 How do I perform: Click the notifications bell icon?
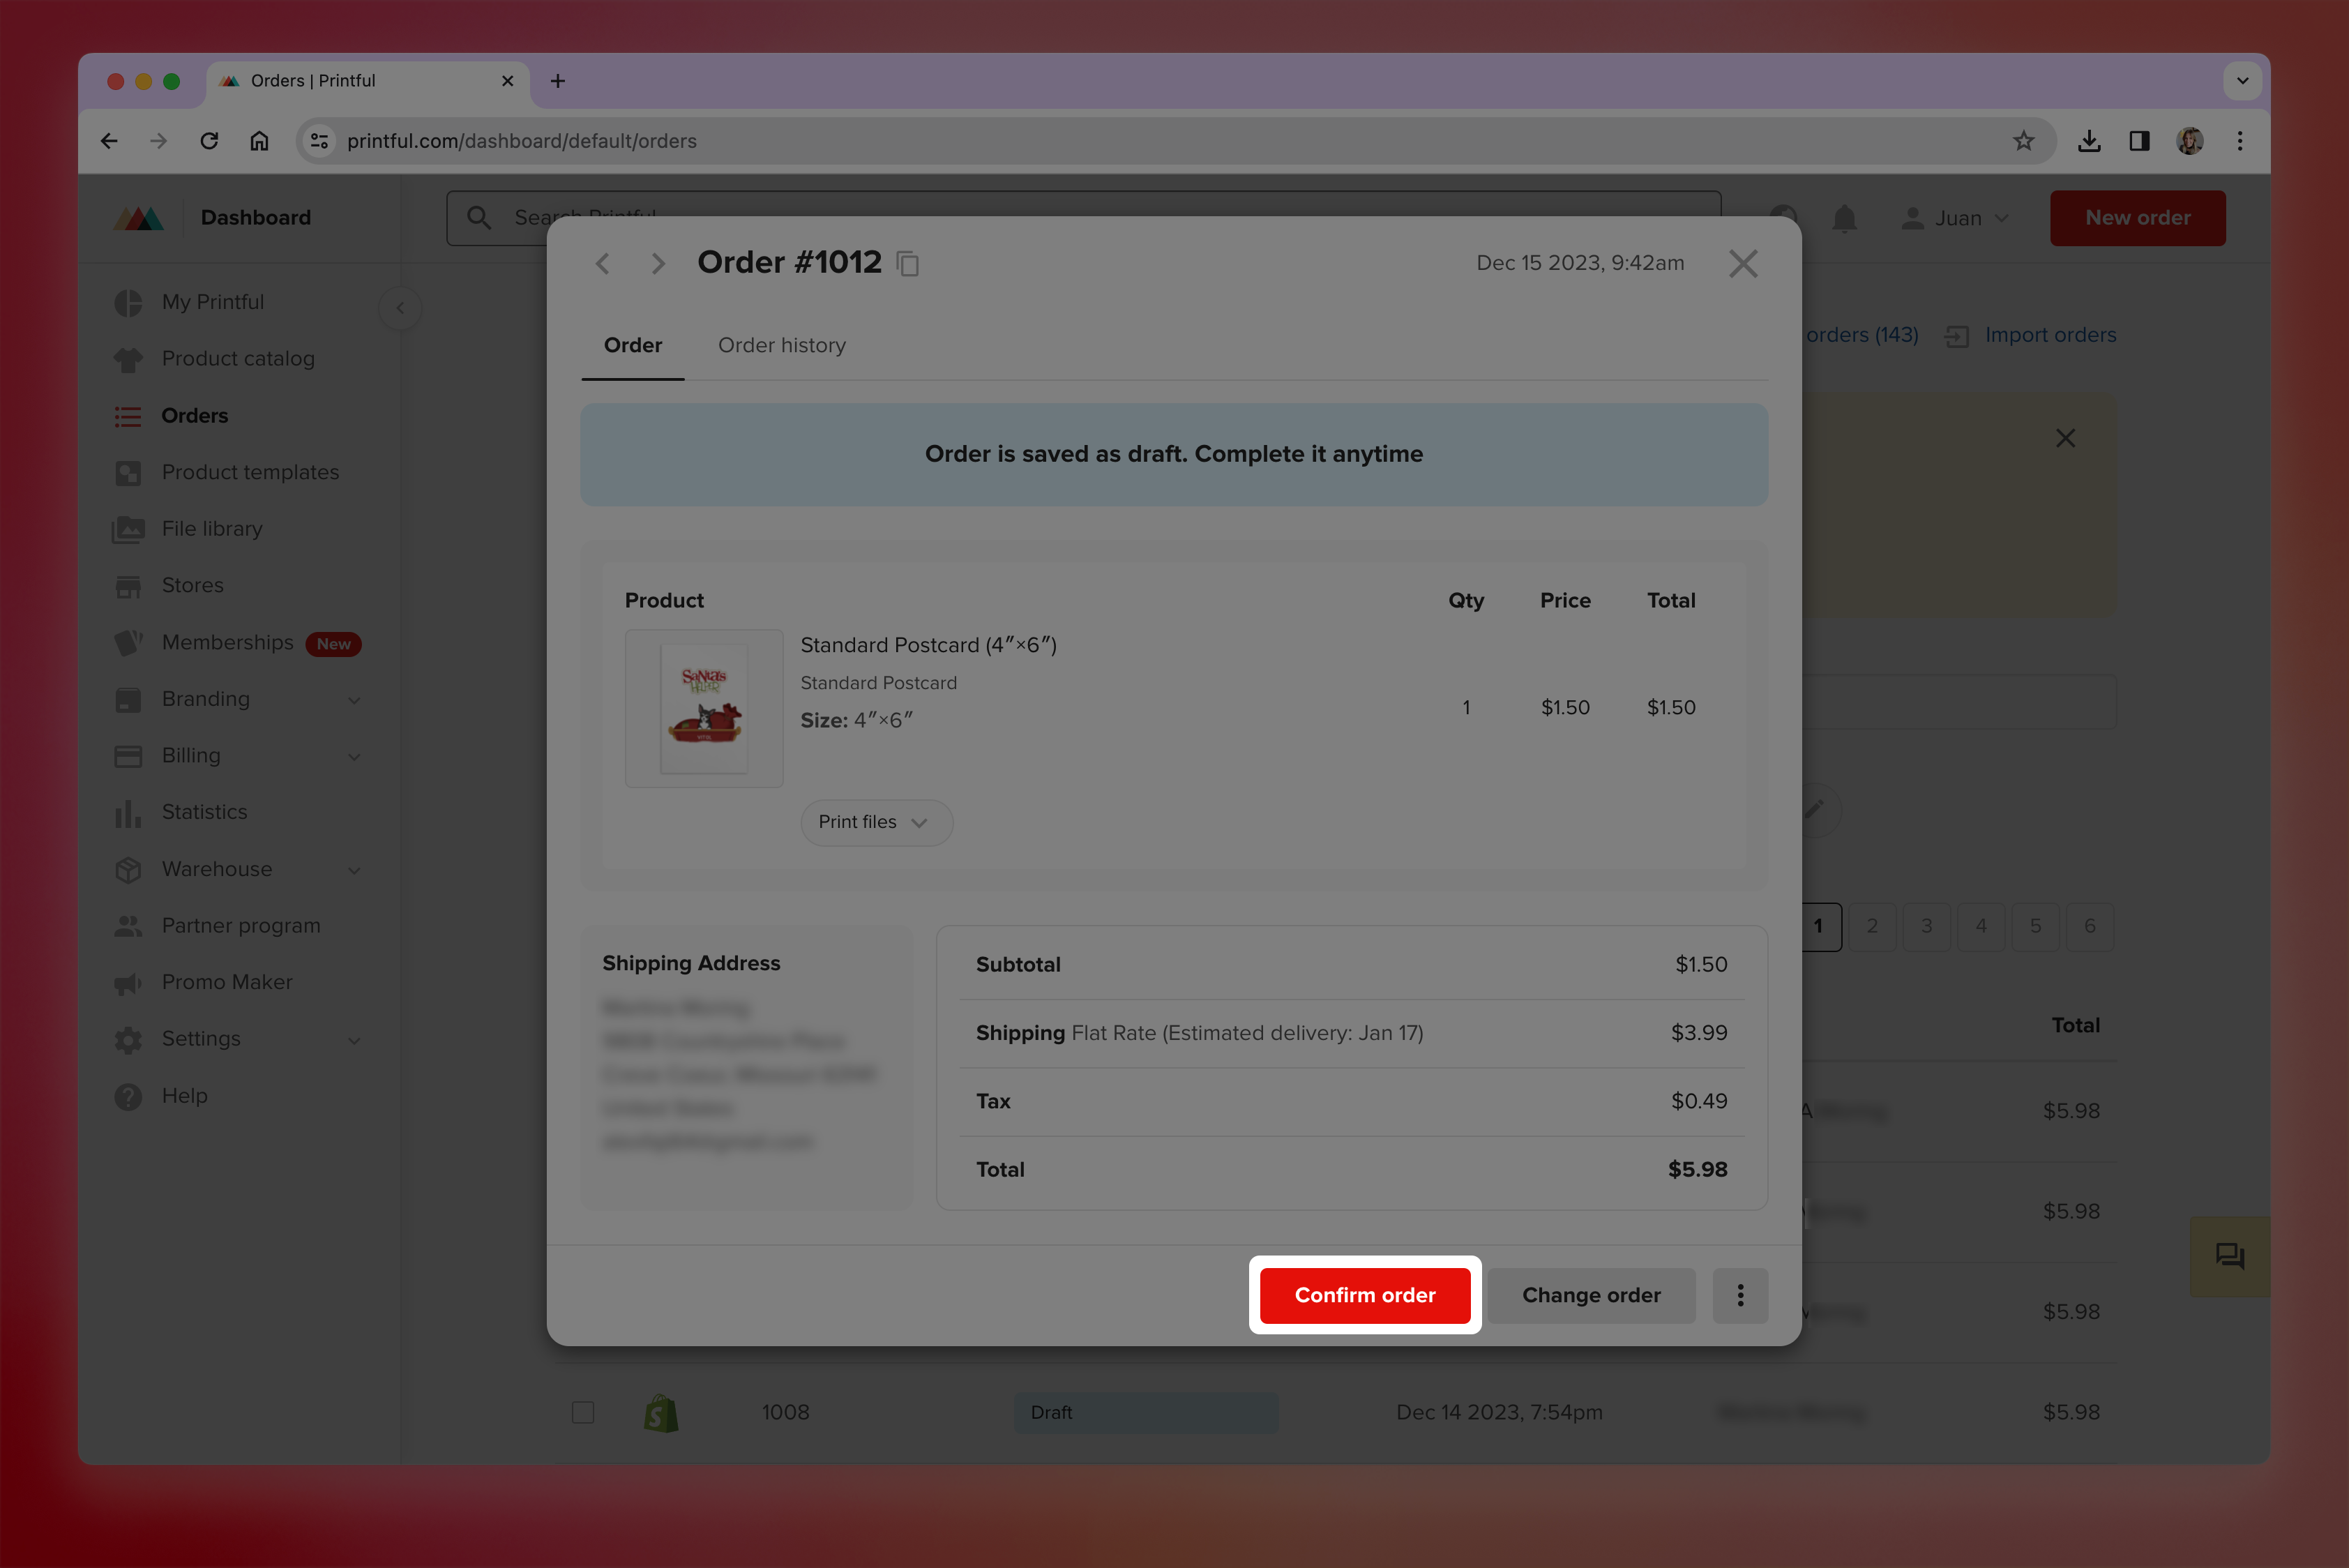tap(1844, 218)
